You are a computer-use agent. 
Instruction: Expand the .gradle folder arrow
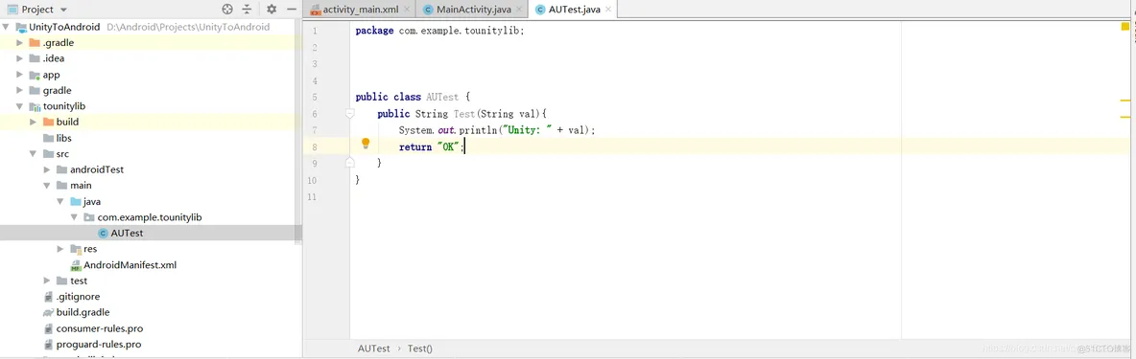pos(20,43)
